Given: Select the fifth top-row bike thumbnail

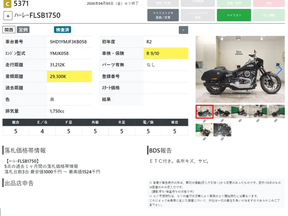Looking at the screenshot, I should pyautogui.click(x=276, y=112).
